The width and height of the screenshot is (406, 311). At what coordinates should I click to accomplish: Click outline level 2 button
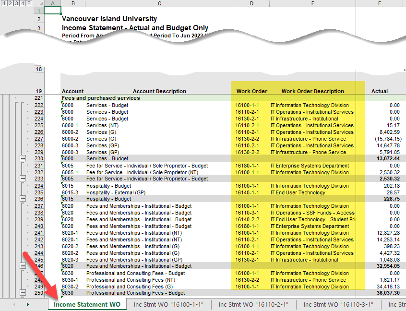click(x=11, y=3)
